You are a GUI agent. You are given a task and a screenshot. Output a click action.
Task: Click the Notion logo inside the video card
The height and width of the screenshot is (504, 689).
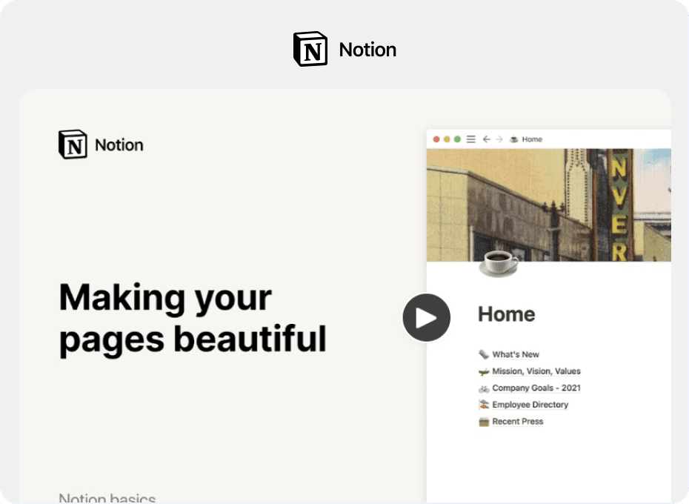101,145
